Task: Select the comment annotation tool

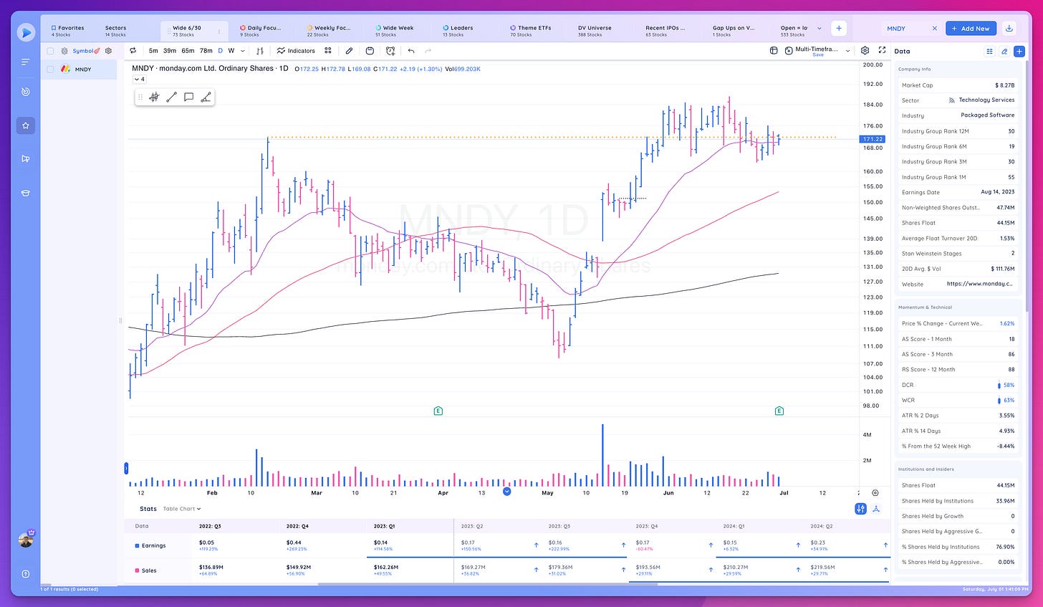Action: coord(188,97)
